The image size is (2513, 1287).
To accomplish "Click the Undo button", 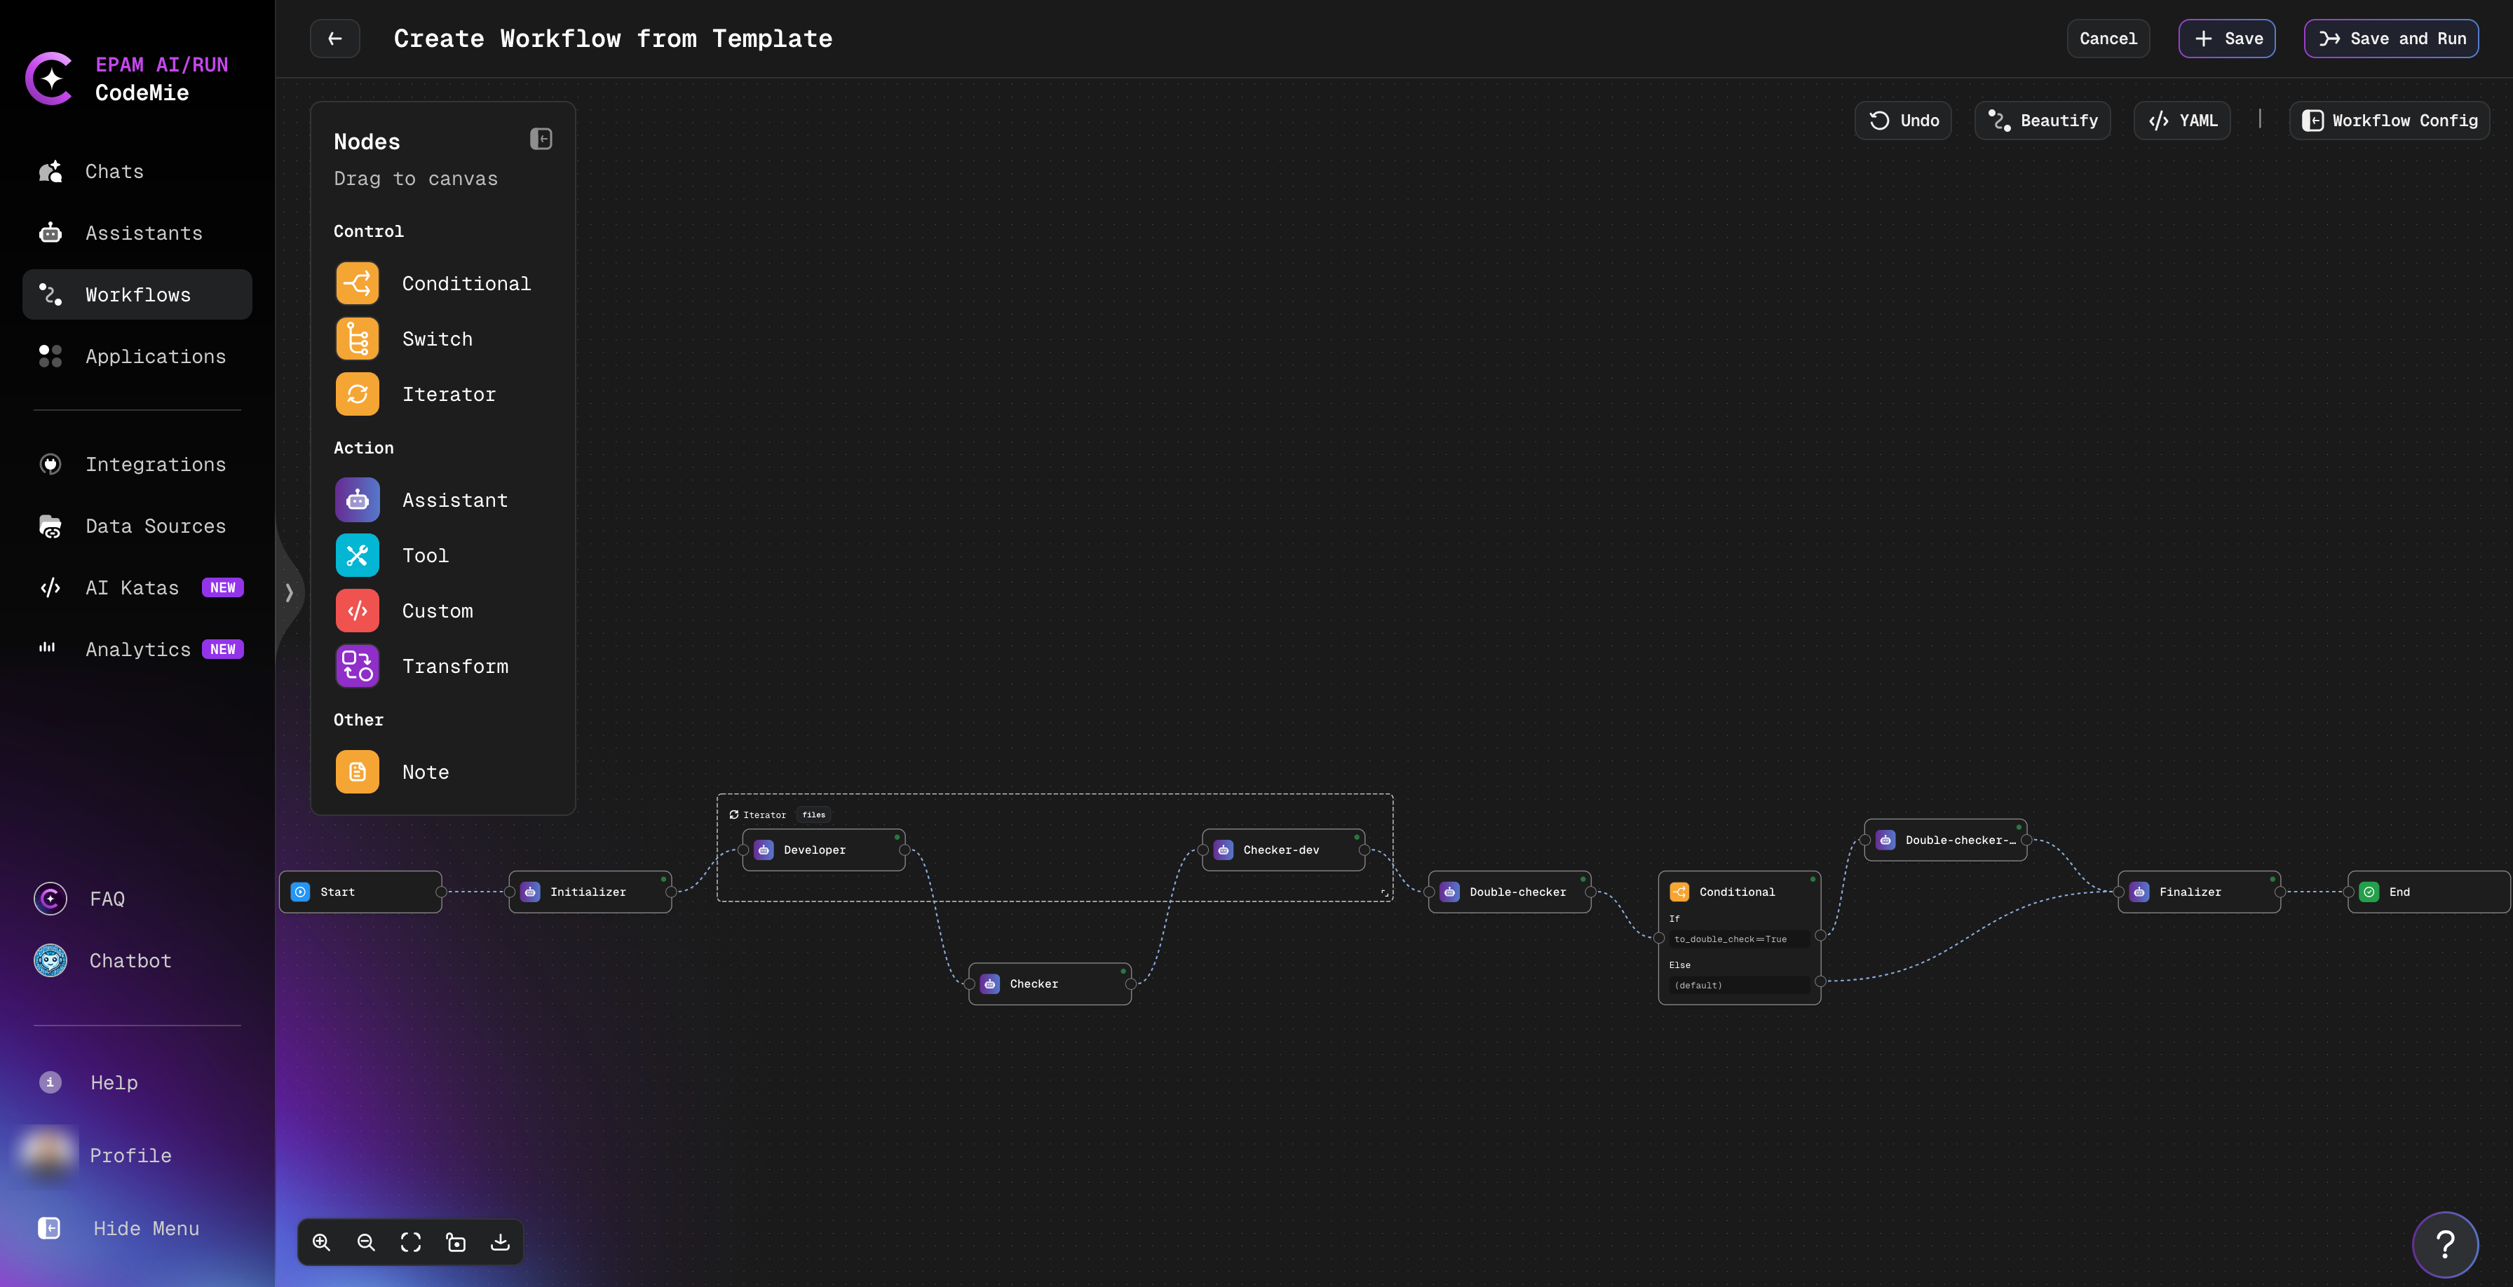I will point(1903,120).
